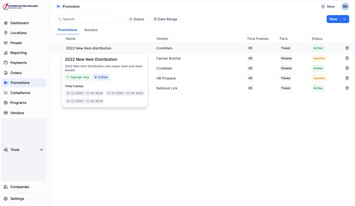This screenshot has height=206, width=355.
Task: Go to Locations in the sidebar
Action: click(x=18, y=33)
